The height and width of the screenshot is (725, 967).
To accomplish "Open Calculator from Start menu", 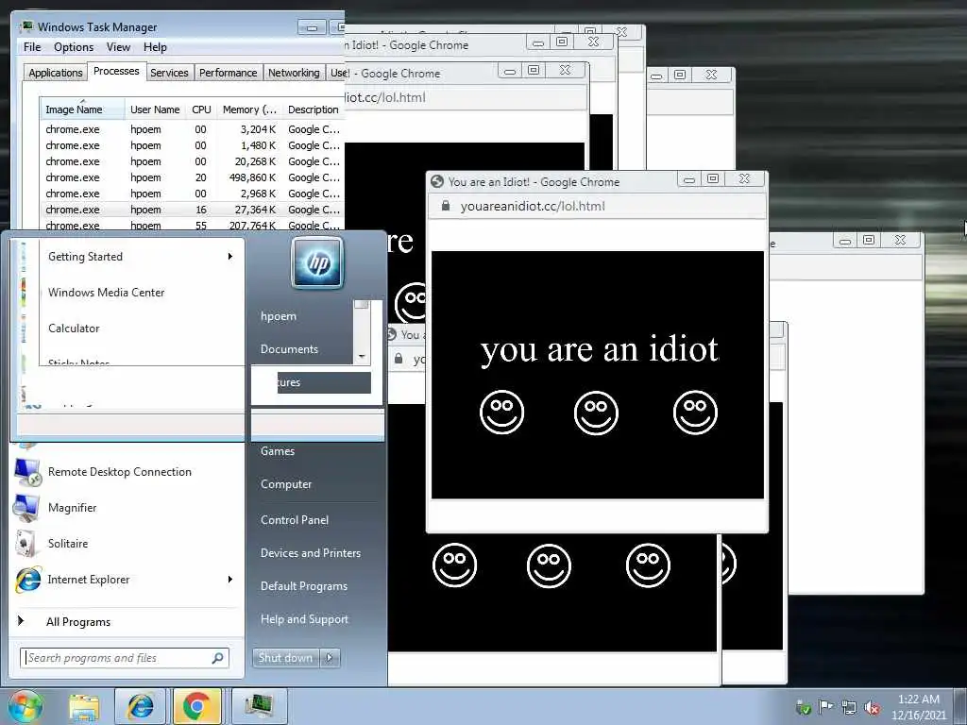I will click(x=74, y=328).
